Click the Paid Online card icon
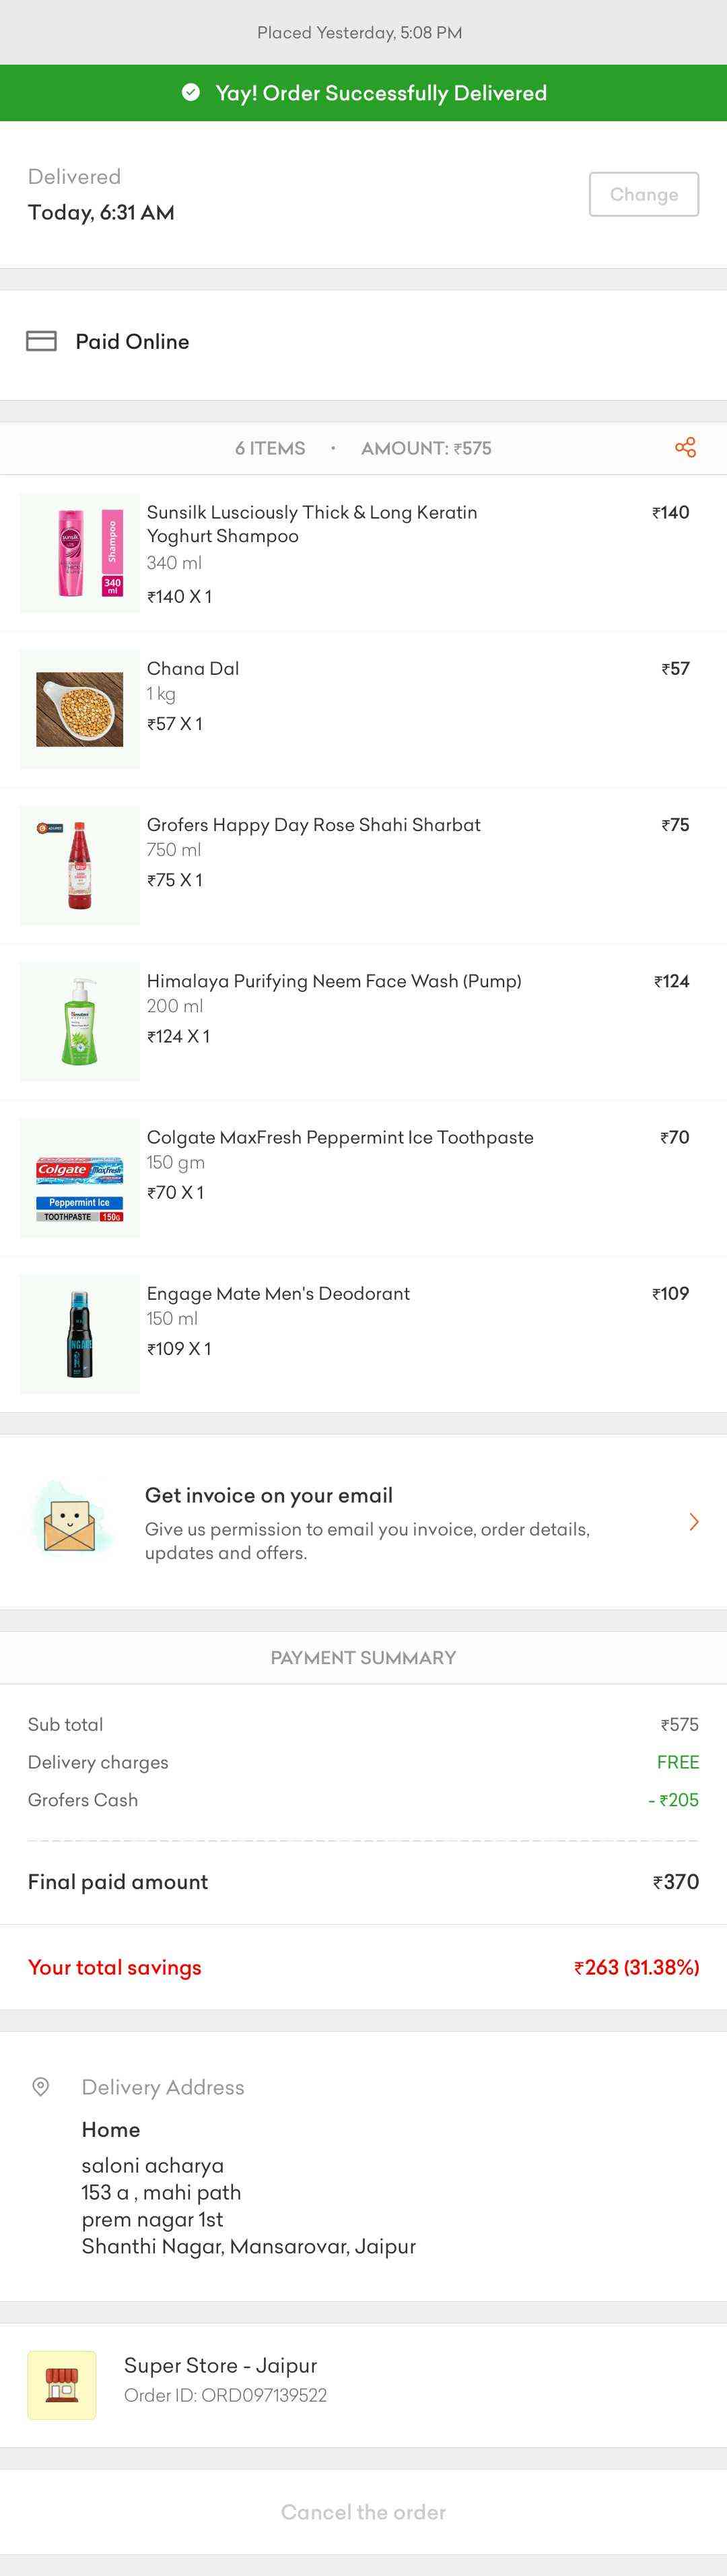Viewport: 727px width, 2576px height. [x=41, y=341]
